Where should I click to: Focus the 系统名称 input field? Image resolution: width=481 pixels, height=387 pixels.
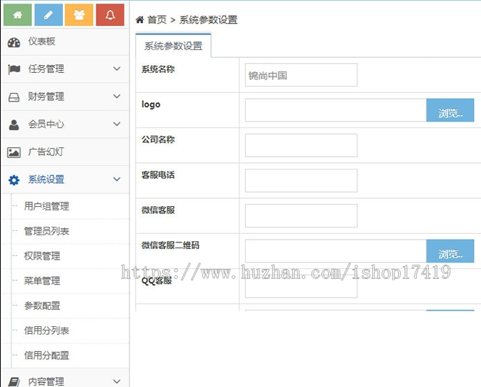[x=301, y=75]
